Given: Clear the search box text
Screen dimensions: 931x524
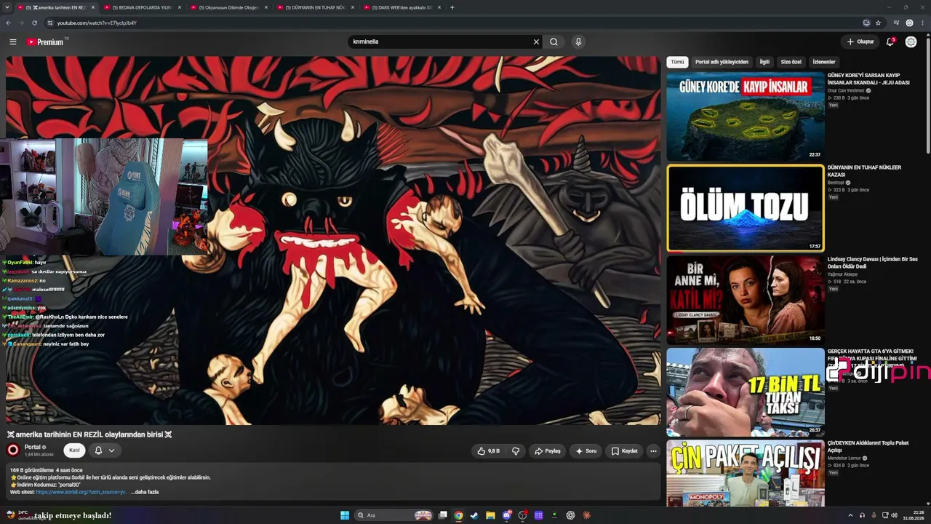Looking at the screenshot, I should point(536,41).
